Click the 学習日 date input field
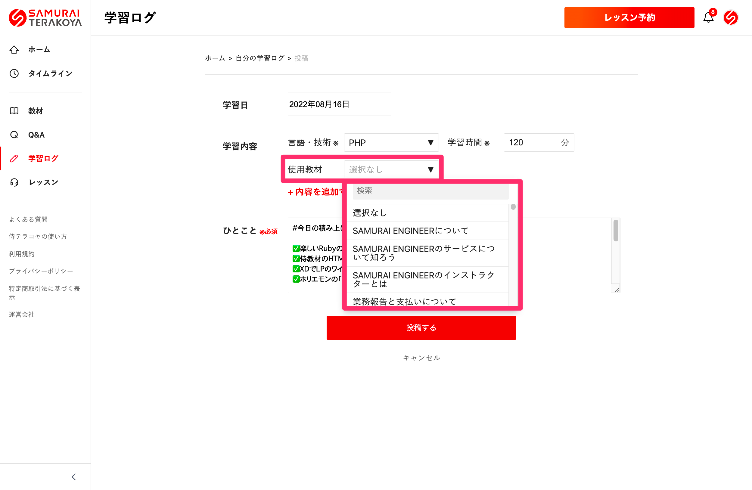 339,104
